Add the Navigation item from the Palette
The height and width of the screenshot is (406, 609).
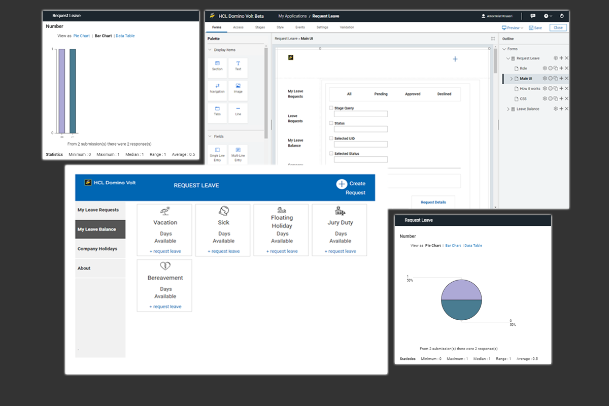[217, 91]
